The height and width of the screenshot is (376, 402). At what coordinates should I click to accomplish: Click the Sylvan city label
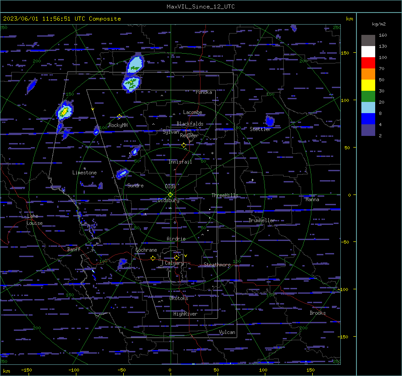pyautogui.click(x=171, y=132)
